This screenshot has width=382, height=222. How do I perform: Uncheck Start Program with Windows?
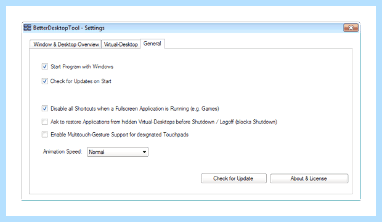(44, 66)
